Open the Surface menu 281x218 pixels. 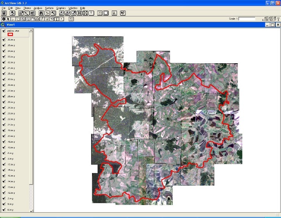pyautogui.click(x=49, y=8)
